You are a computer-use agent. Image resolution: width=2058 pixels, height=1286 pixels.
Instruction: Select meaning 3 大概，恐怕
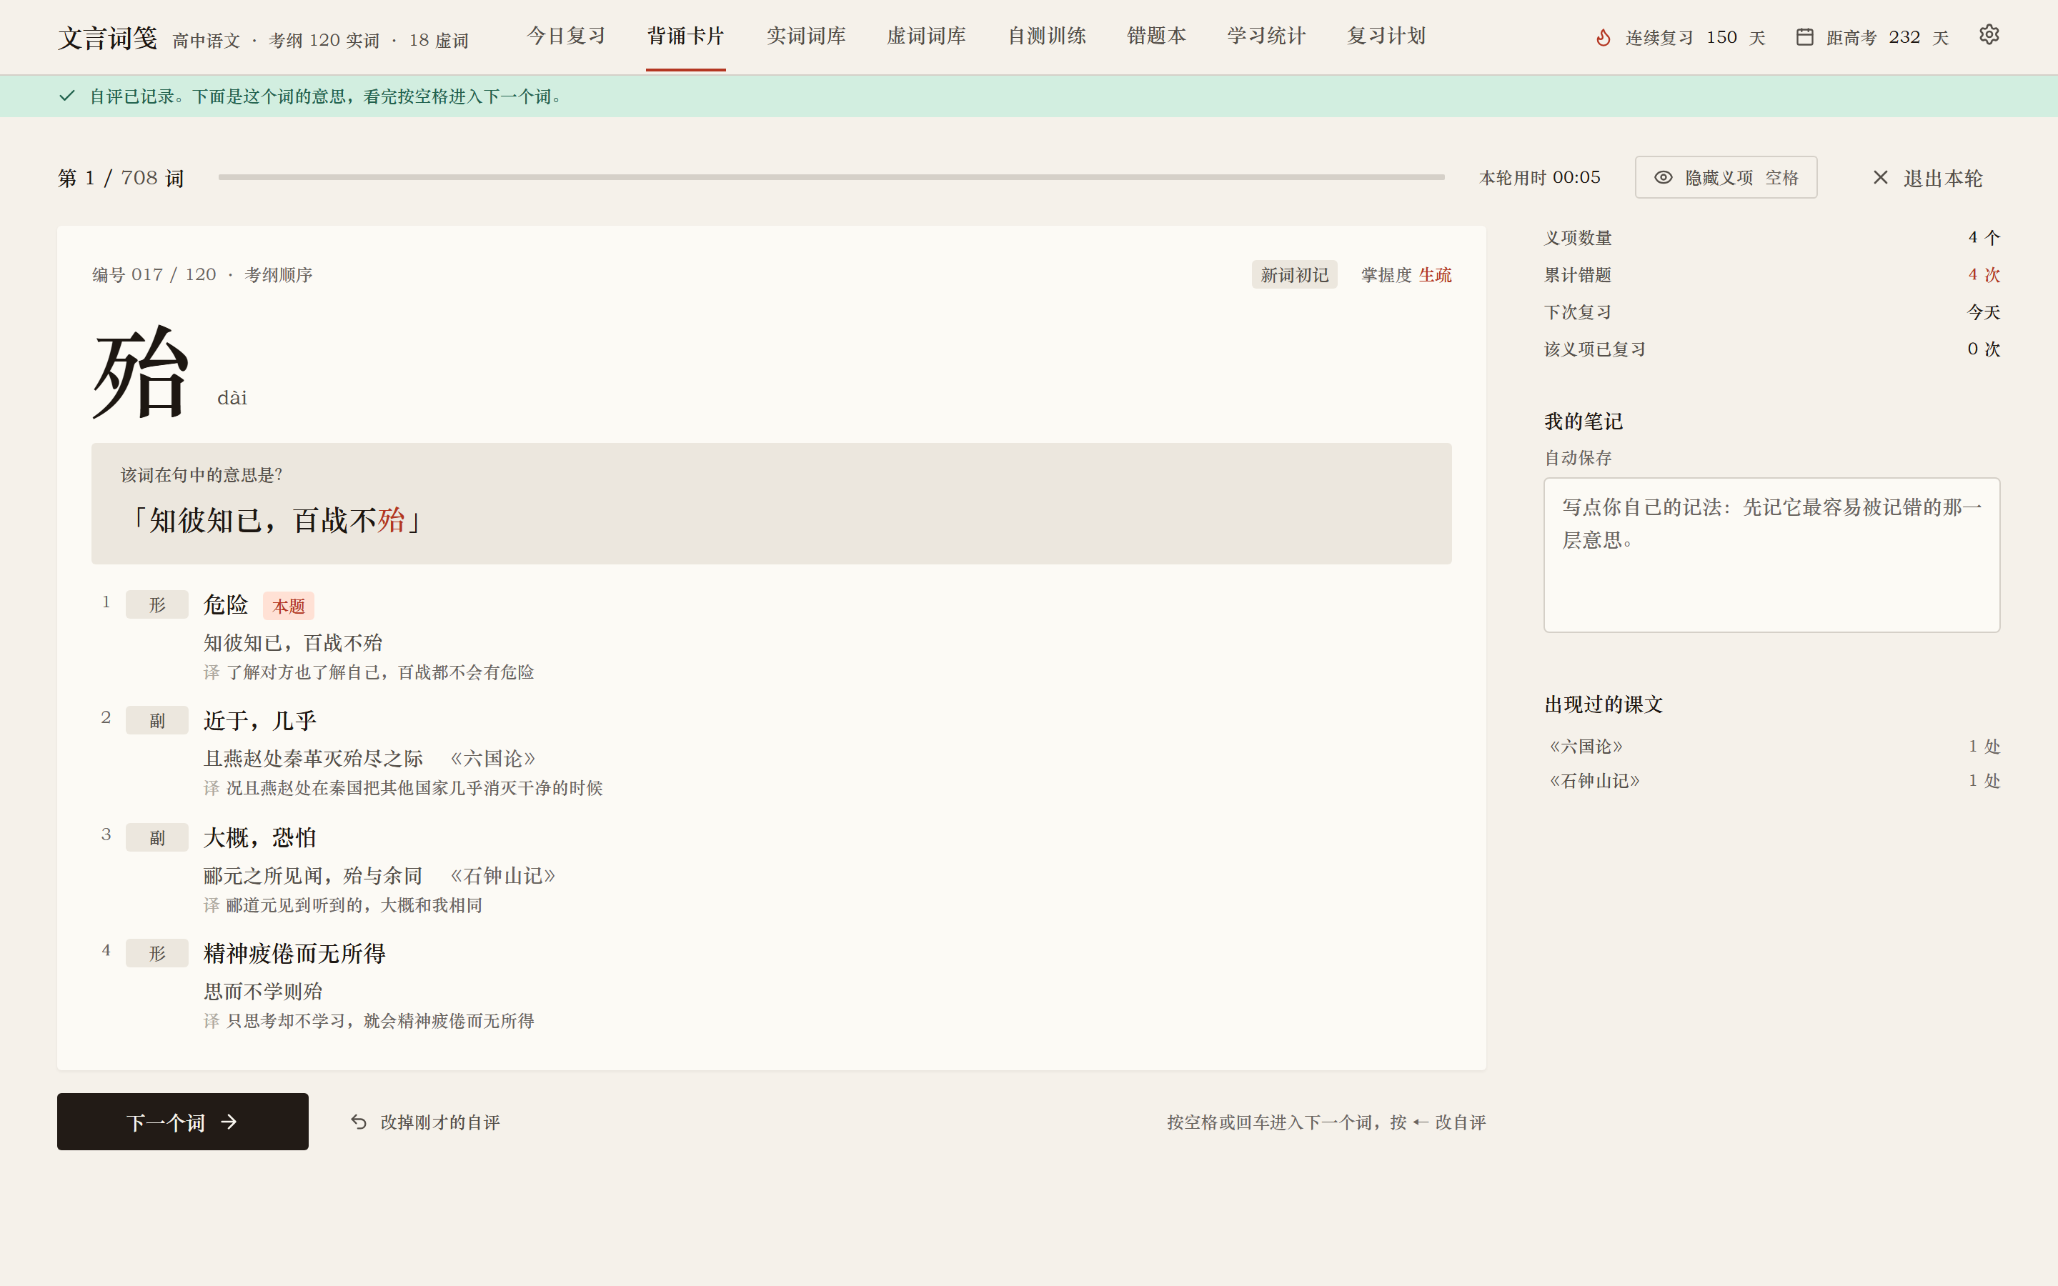[x=259, y=837]
